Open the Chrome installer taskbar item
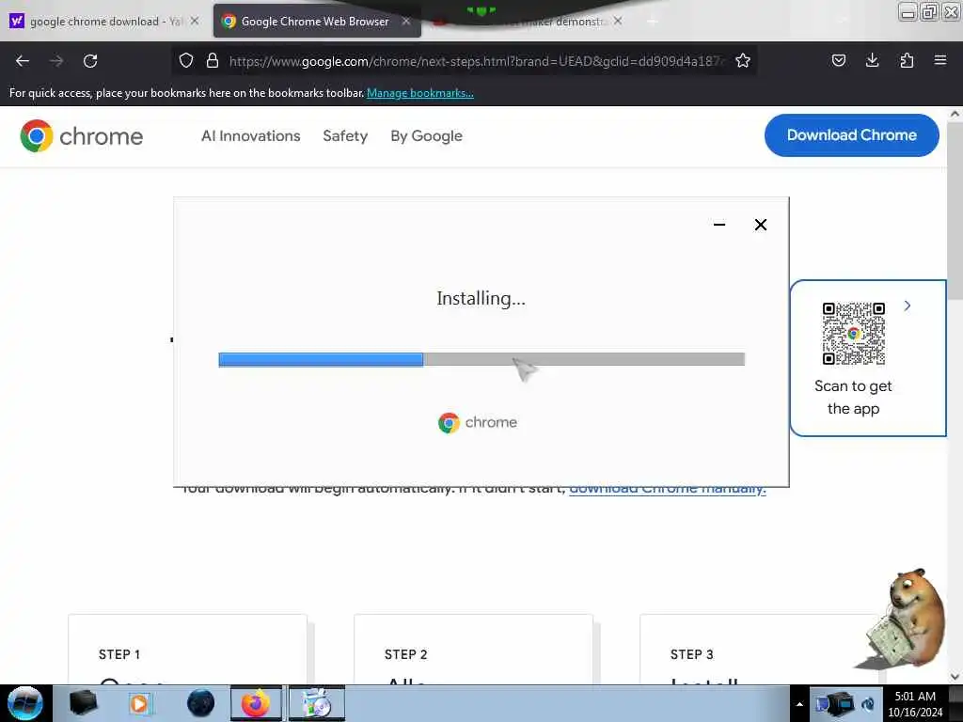Viewport: 963px width, 722px height. click(317, 703)
